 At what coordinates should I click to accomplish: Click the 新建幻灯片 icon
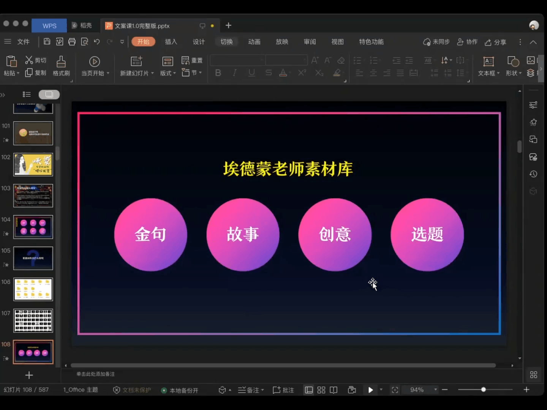pos(136,61)
